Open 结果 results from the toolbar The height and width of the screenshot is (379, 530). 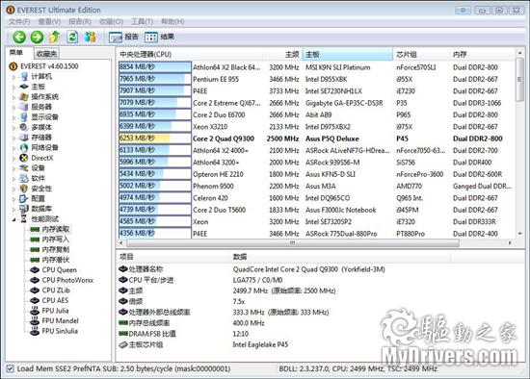[x=159, y=37]
